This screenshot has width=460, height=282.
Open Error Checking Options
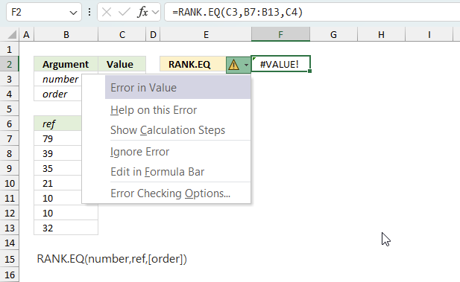click(x=170, y=193)
